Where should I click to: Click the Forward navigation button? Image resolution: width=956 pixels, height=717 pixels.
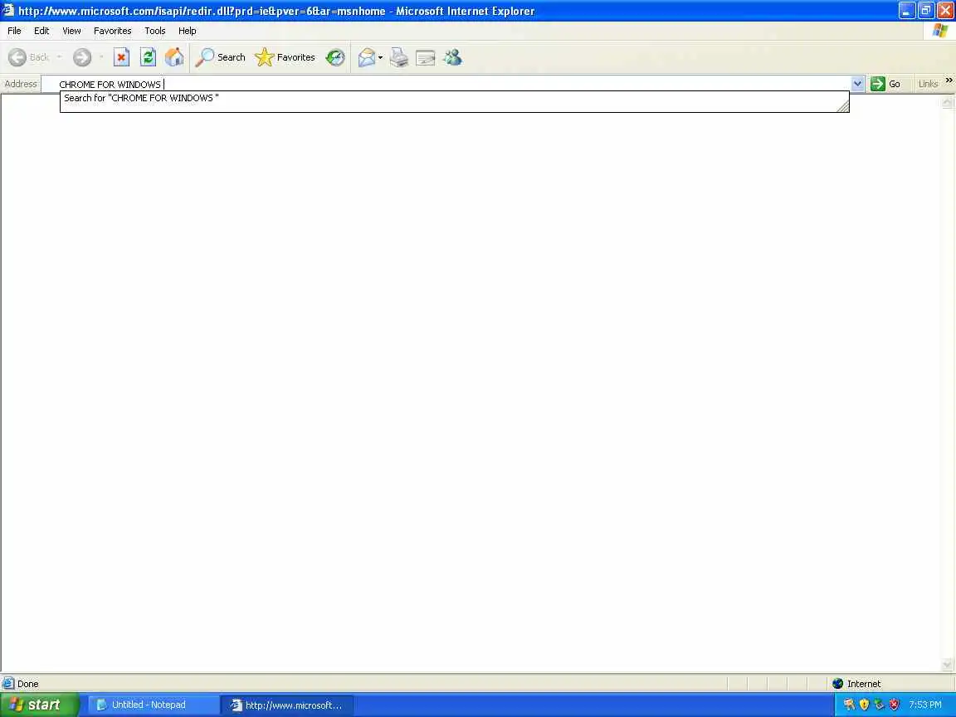pyautogui.click(x=81, y=57)
